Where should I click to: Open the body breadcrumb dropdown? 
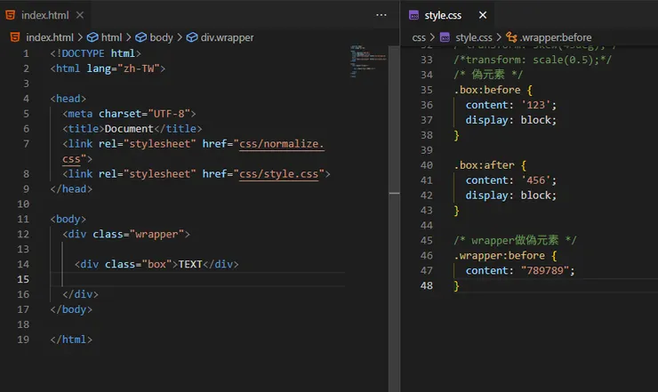tap(161, 37)
